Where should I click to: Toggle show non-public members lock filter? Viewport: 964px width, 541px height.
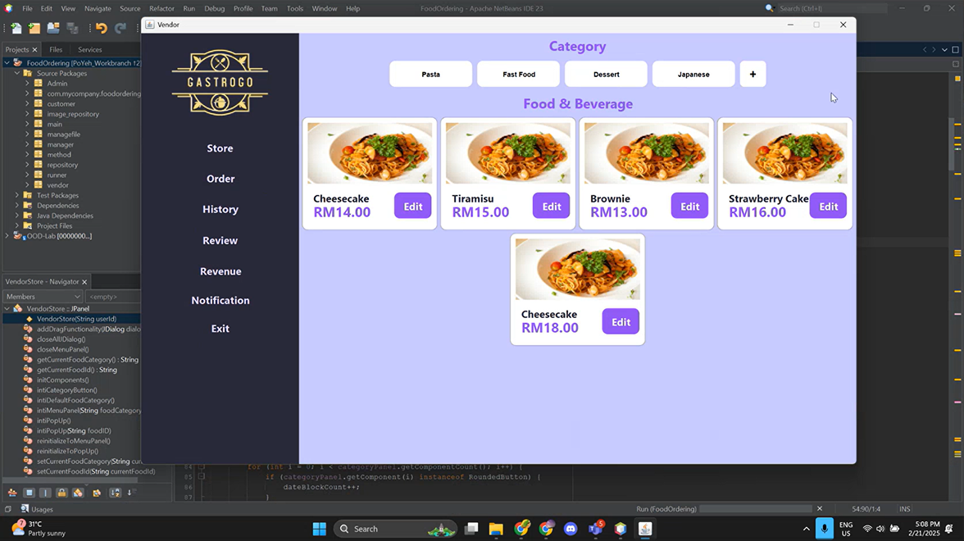tap(61, 493)
